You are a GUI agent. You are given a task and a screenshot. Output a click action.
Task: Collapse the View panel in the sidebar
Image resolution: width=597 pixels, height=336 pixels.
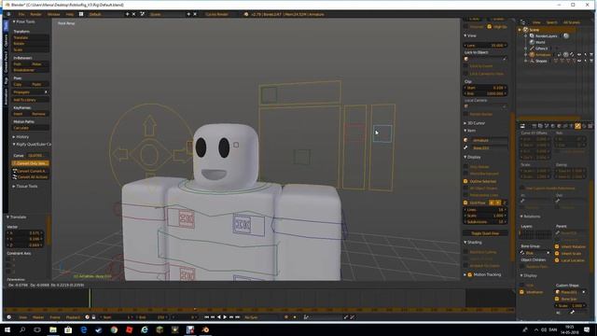coord(465,35)
